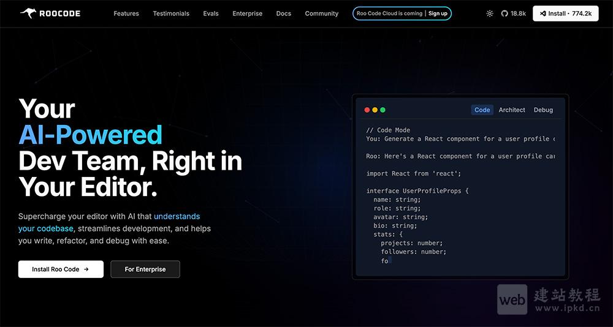Click the VS Code icon in Install button
613x327 pixels.
pyautogui.click(x=543, y=13)
